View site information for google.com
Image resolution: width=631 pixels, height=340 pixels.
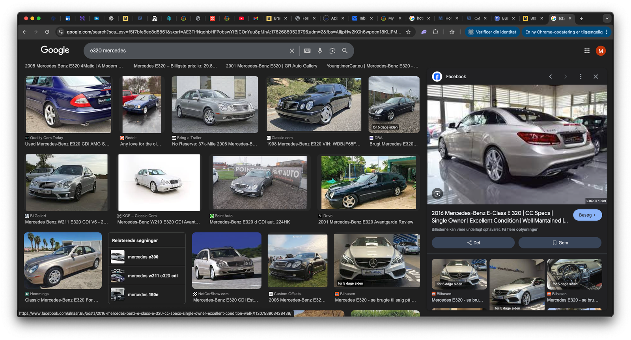pos(60,32)
